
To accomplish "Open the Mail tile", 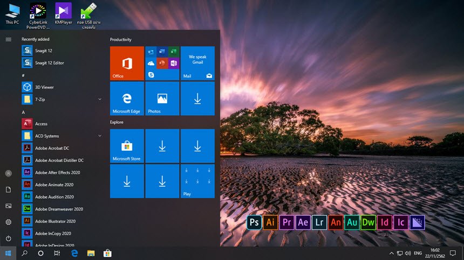I will [197, 63].
